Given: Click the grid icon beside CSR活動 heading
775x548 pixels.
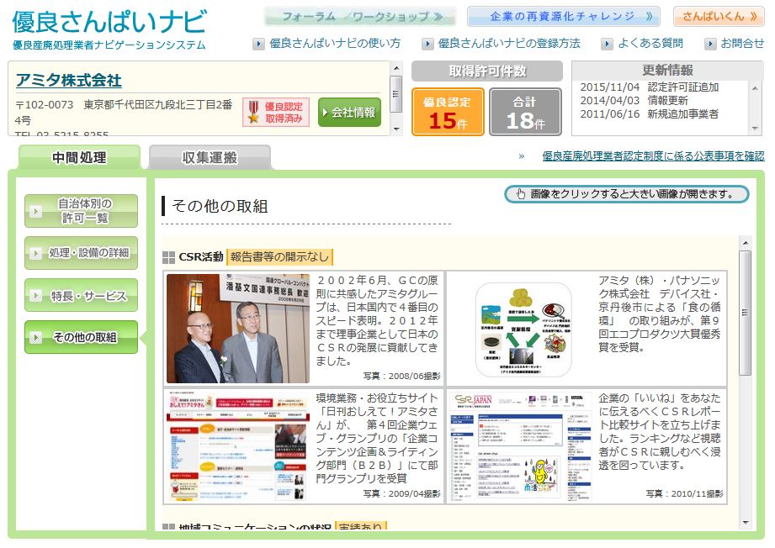Looking at the screenshot, I should click(168, 257).
